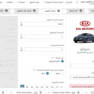The width and height of the screenshot is (94, 94).
Task: Select the 48 months duration button
Action: [27, 87]
